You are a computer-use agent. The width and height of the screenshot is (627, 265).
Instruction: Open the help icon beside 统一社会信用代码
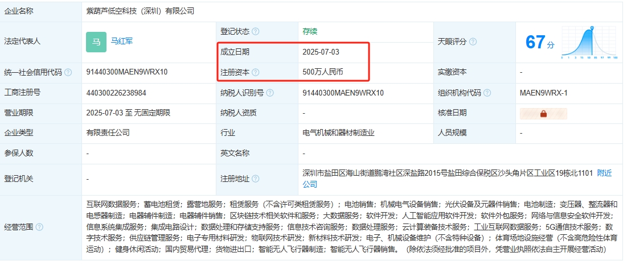[68, 73]
